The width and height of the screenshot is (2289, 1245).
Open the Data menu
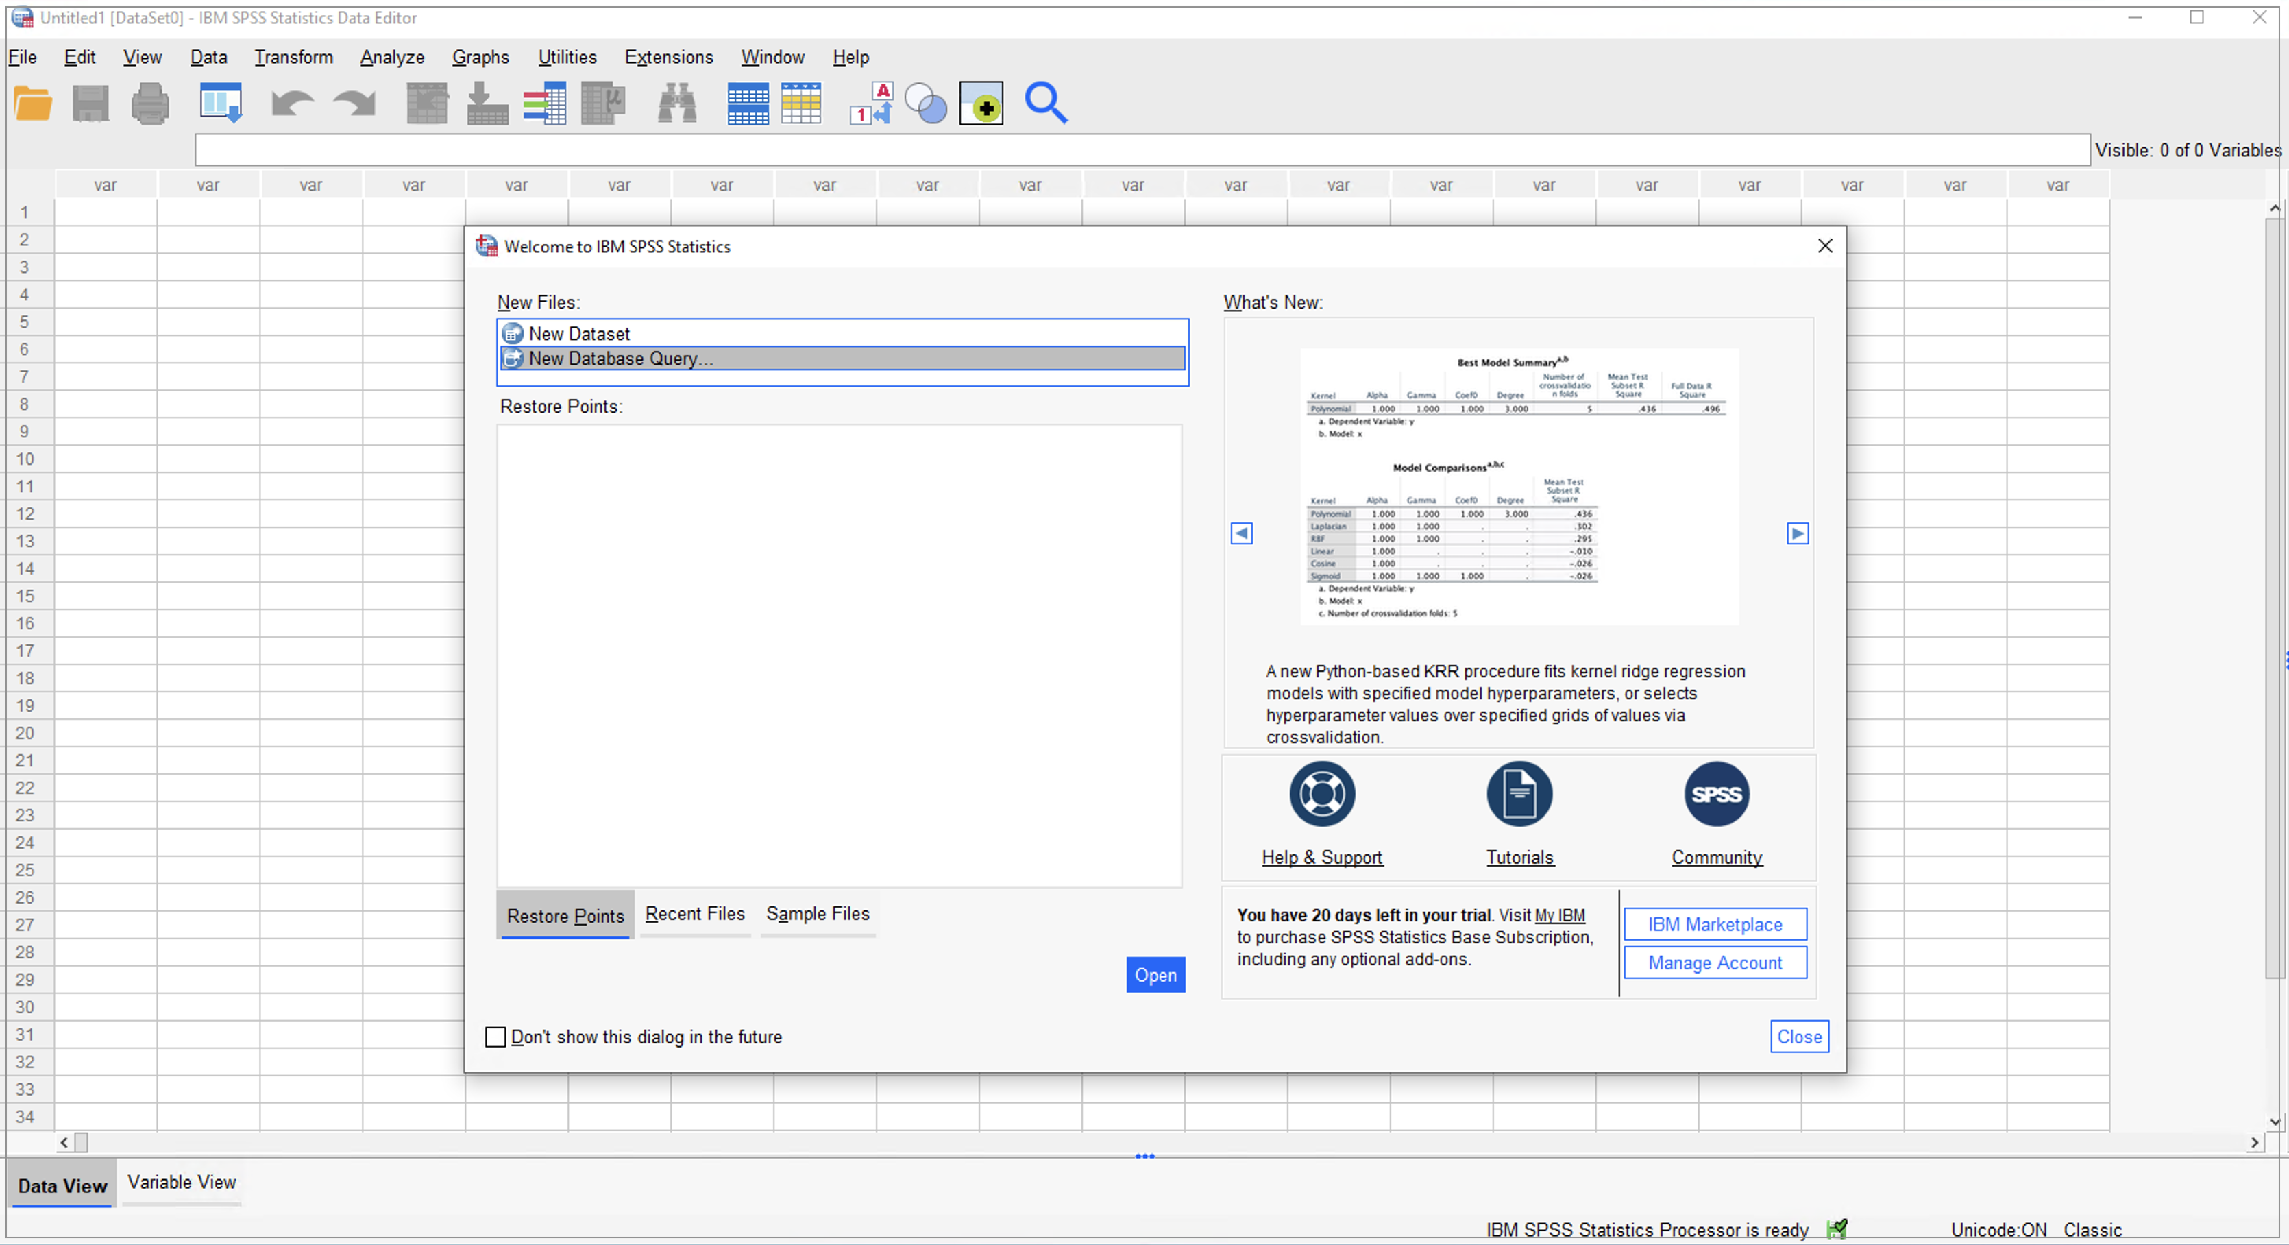[x=209, y=57]
